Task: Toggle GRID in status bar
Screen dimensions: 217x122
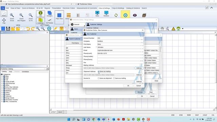Action: [x=173, y=115]
